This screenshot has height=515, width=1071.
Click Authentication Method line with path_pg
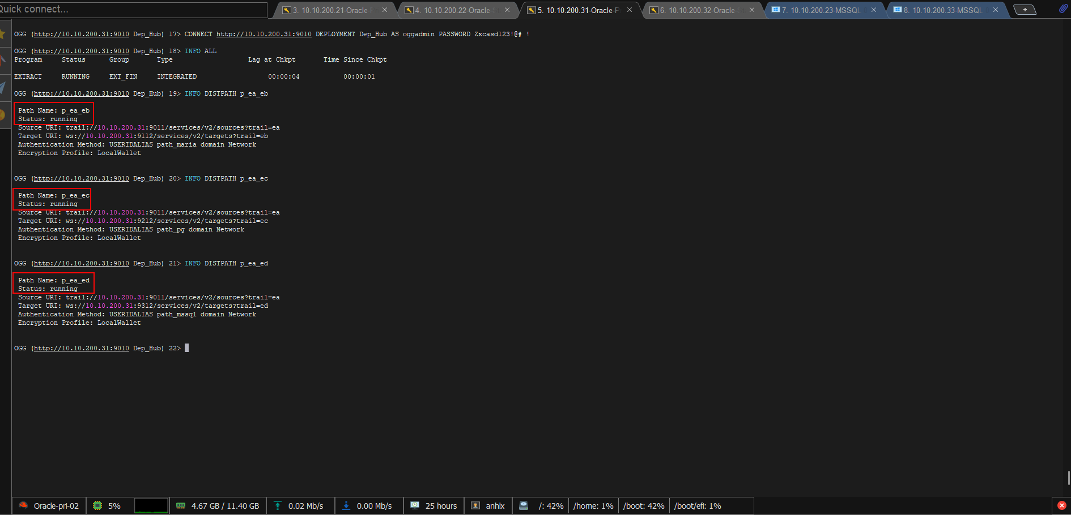[x=131, y=229]
